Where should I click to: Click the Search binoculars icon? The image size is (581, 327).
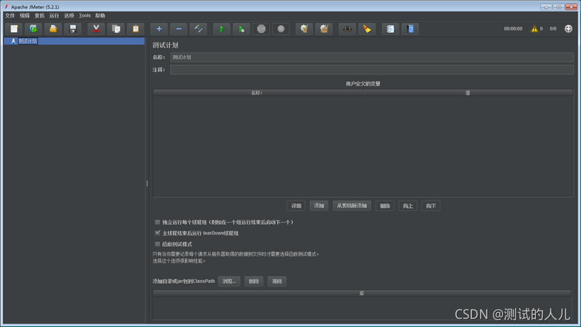[x=347, y=29]
